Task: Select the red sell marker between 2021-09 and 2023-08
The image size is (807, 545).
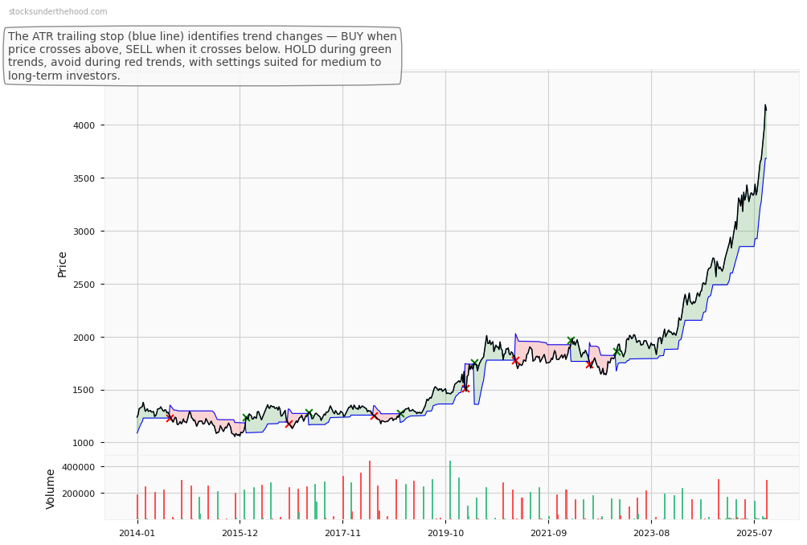Action: click(589, 364)
